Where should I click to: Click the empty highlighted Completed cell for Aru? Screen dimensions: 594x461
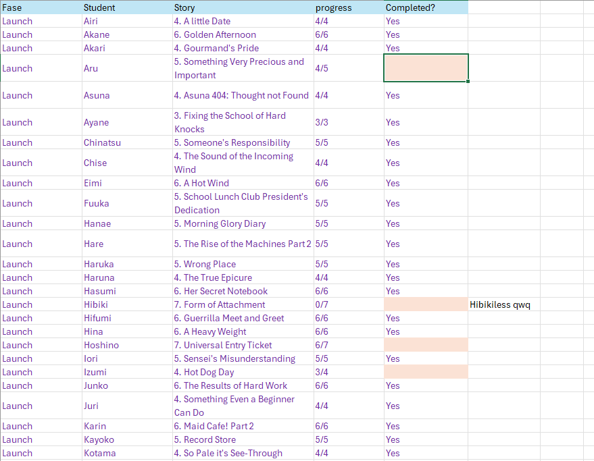pyautogui.click(x=426, y=68)
